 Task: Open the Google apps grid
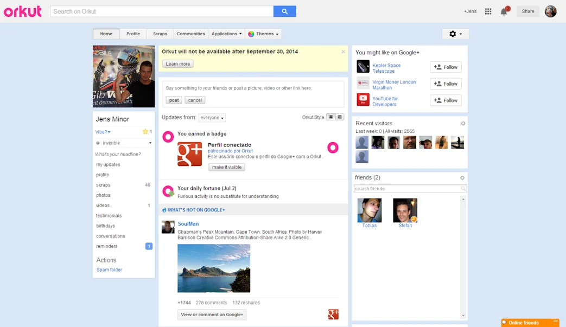pos(488,11)
